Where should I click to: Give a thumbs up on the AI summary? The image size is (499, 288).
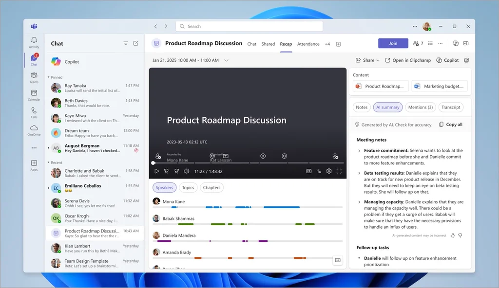coord(453,235)
